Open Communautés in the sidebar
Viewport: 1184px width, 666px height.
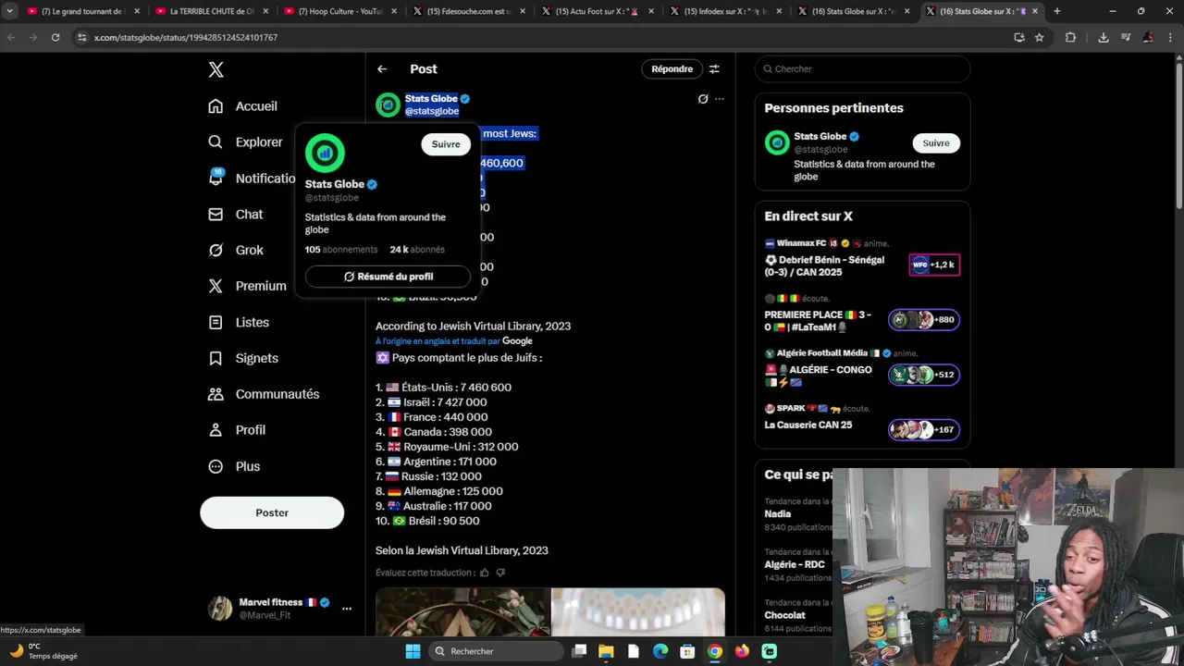[264, 394]
